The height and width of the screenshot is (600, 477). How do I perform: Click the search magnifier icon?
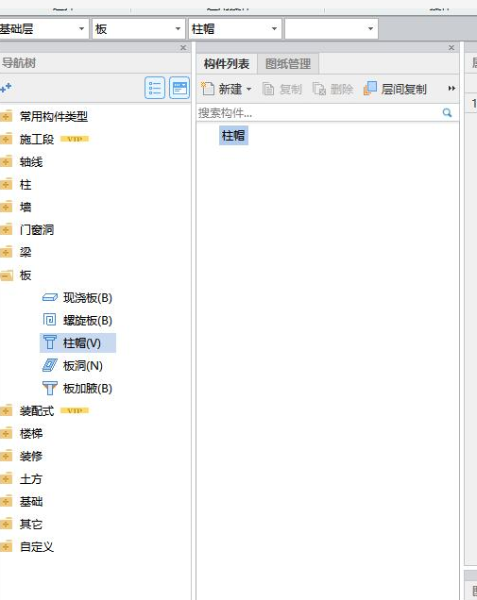click(x=447, y=112)
